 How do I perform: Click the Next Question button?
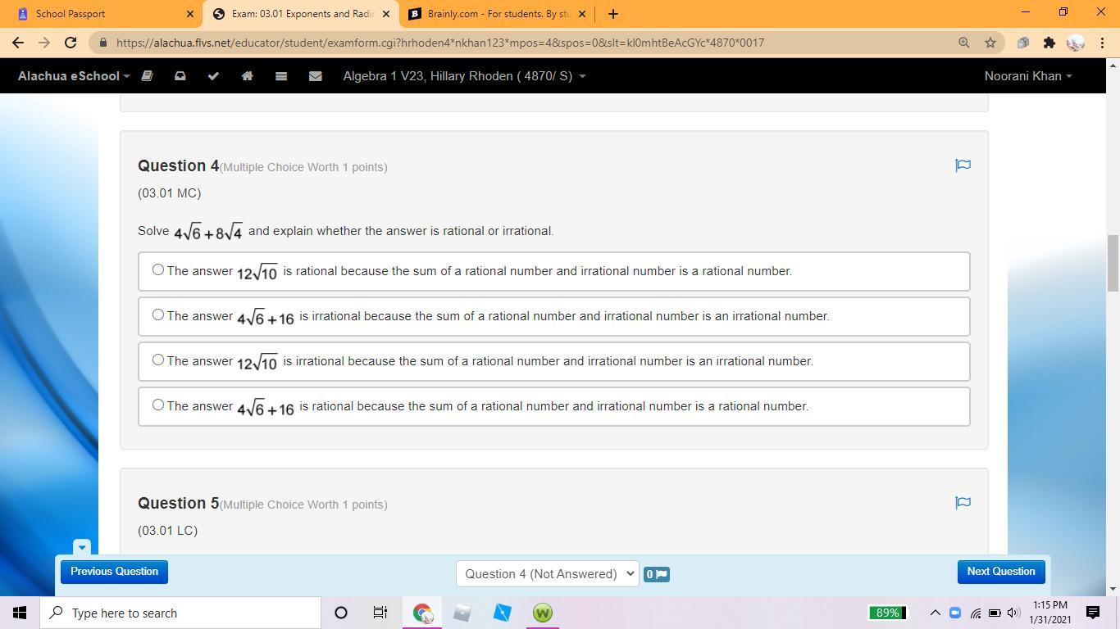1001,572
